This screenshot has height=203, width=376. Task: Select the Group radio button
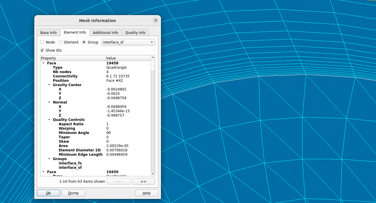pyautogui.click(x=84, y=42)
